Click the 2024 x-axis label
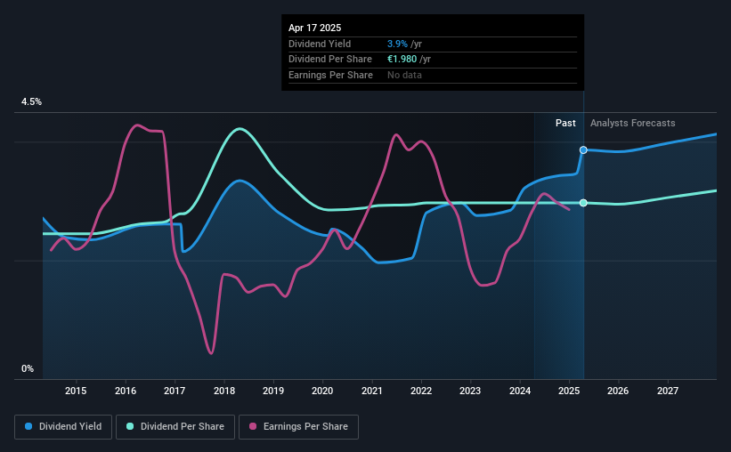Viewport: 731px width, 452px height. pos(520,391)
